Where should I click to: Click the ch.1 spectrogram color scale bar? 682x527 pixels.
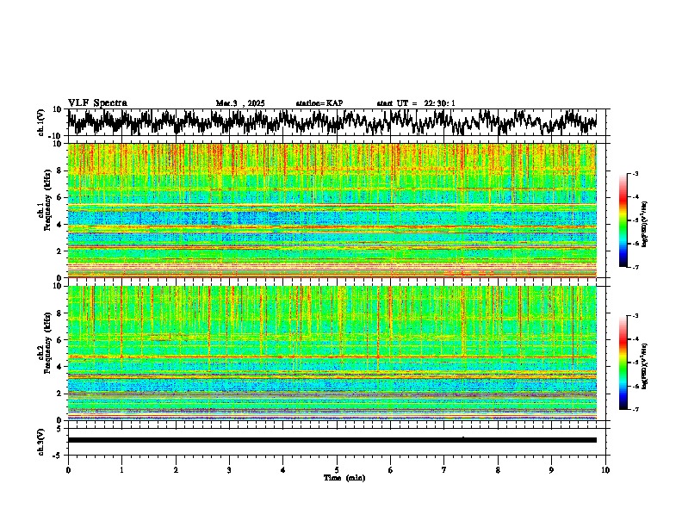tap(623, 220)
